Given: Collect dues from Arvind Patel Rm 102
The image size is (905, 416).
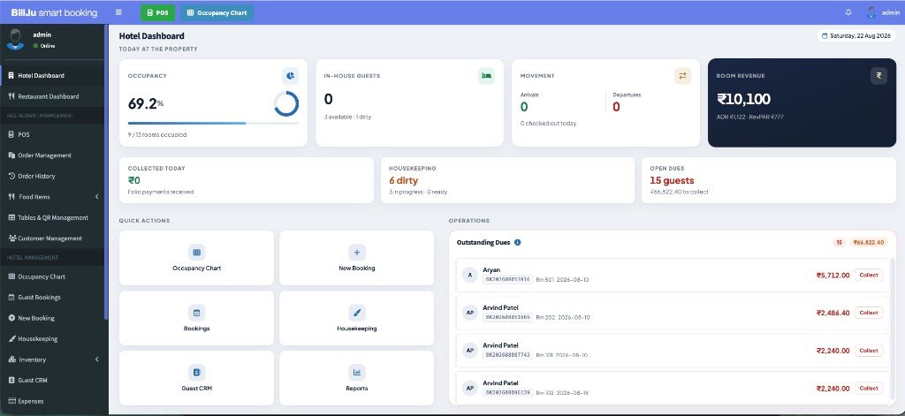Looking at the screenshot, I should [869, 389].
